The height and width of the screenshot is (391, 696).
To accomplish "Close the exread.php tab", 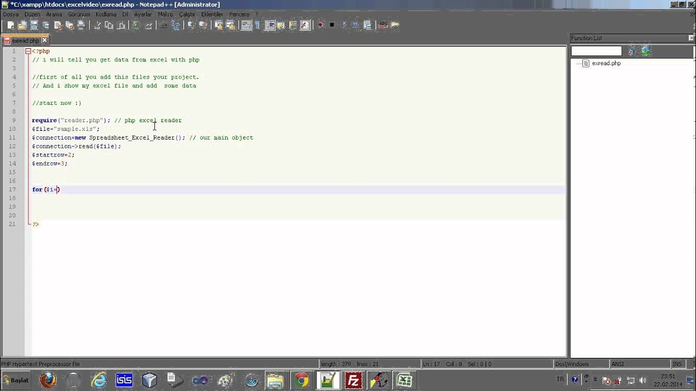I will pos(45,40).
